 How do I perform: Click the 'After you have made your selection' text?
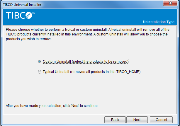(52, 106)
